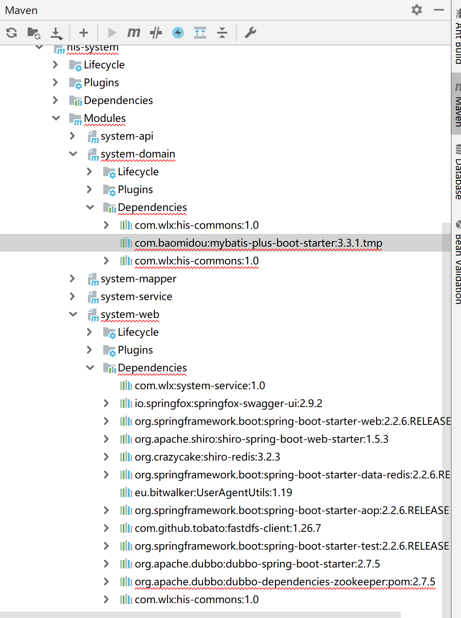The width and height of the screenshot is (461, 618).
Task: Click Plugins folder icon under system-domain
Action: point(110,190)
